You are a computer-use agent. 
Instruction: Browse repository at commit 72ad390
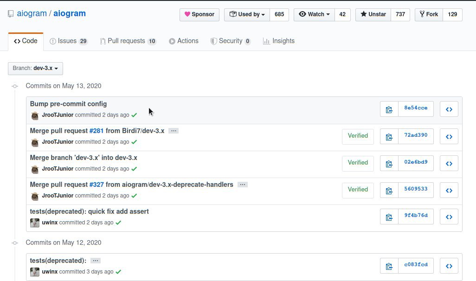(x=449, y=136)
